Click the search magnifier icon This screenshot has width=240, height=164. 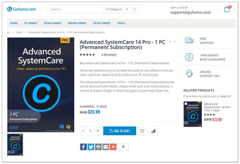point(135,9)
